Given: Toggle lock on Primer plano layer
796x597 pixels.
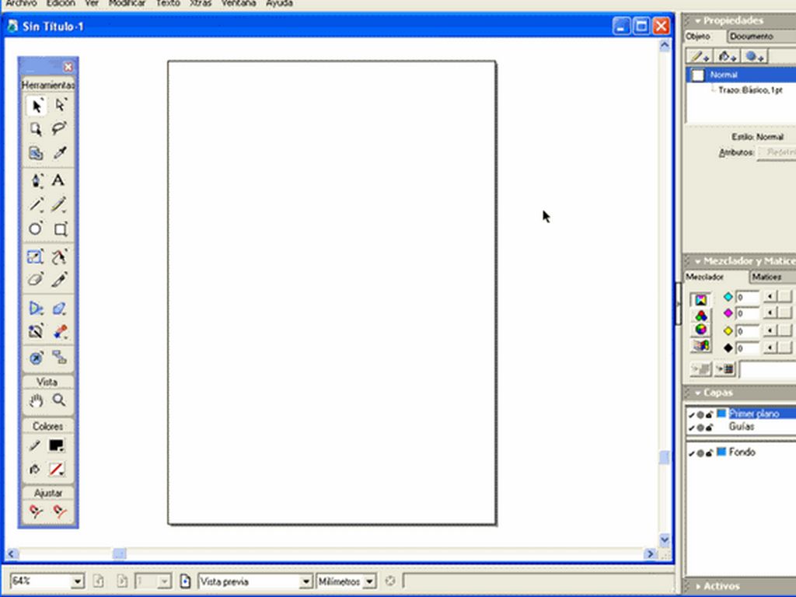Looking at the screenshot, I should coord(710,414).
